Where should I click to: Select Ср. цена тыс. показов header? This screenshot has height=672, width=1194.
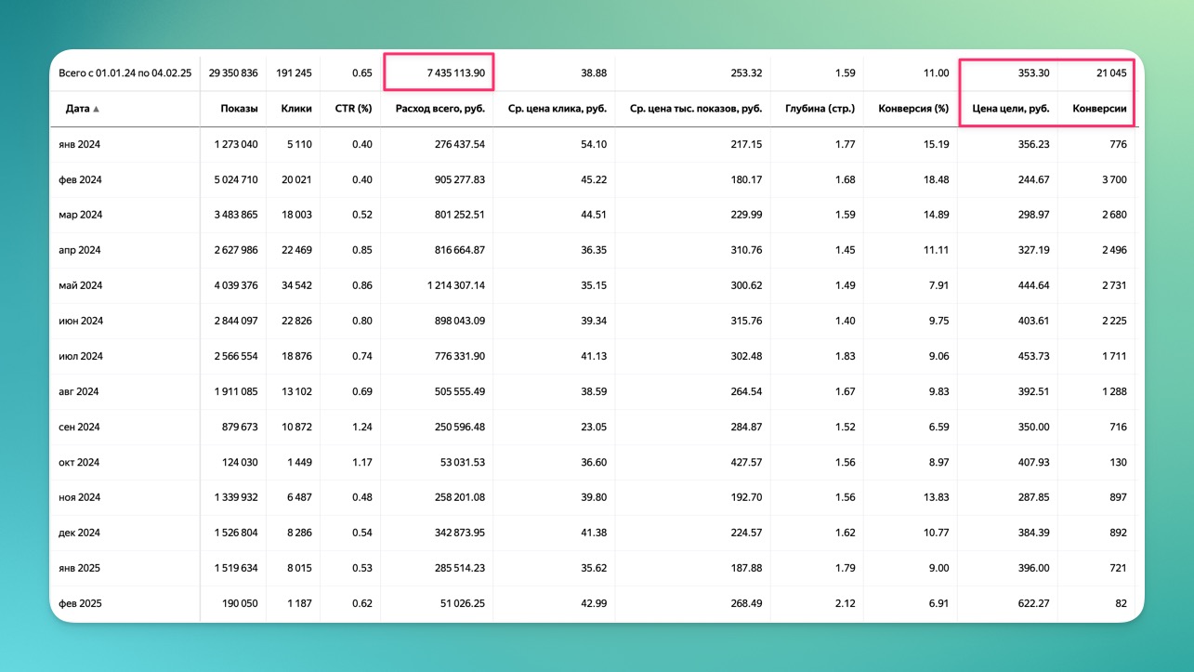click(696, 109)
